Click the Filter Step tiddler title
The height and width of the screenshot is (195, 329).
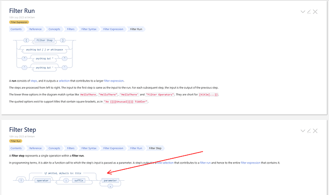pyautogui.click(x=22, y=130)
